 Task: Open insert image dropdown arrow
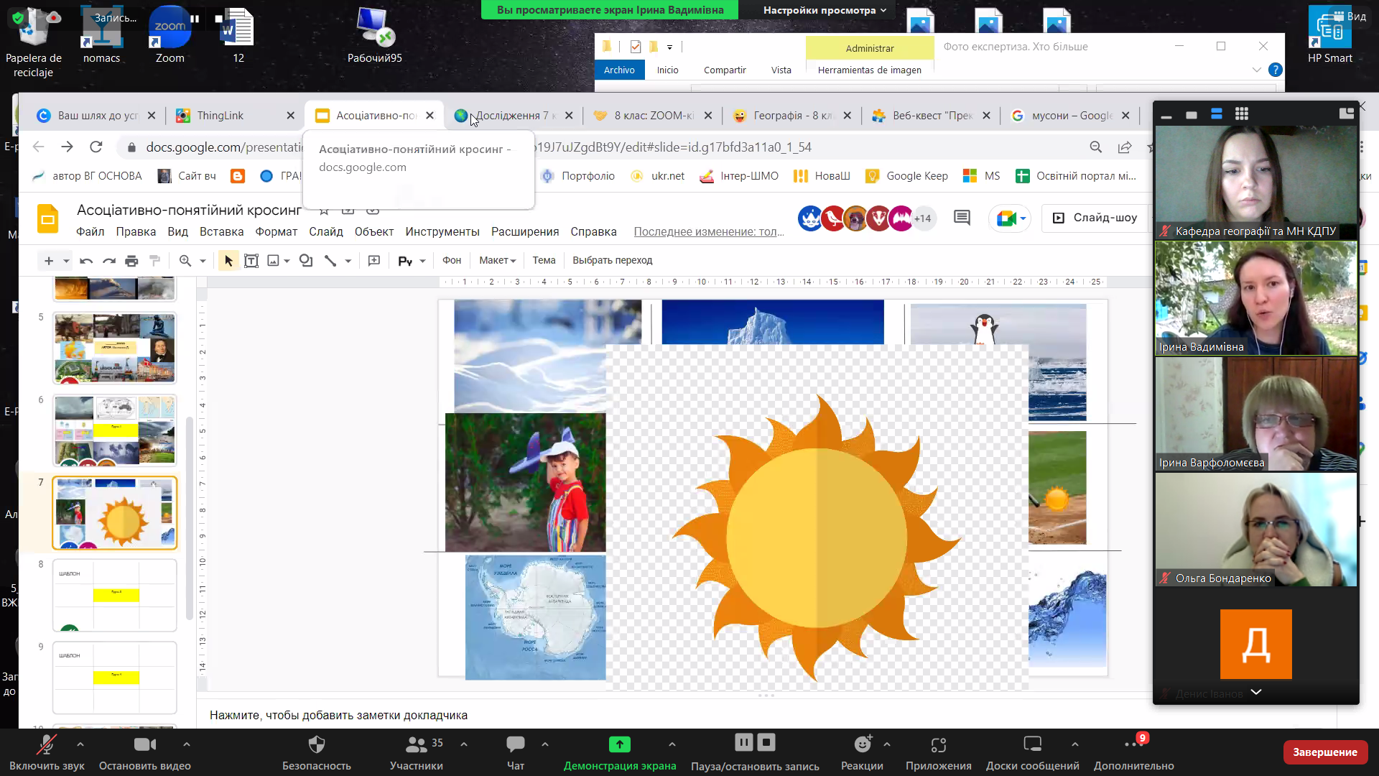(x=287, y=261)
